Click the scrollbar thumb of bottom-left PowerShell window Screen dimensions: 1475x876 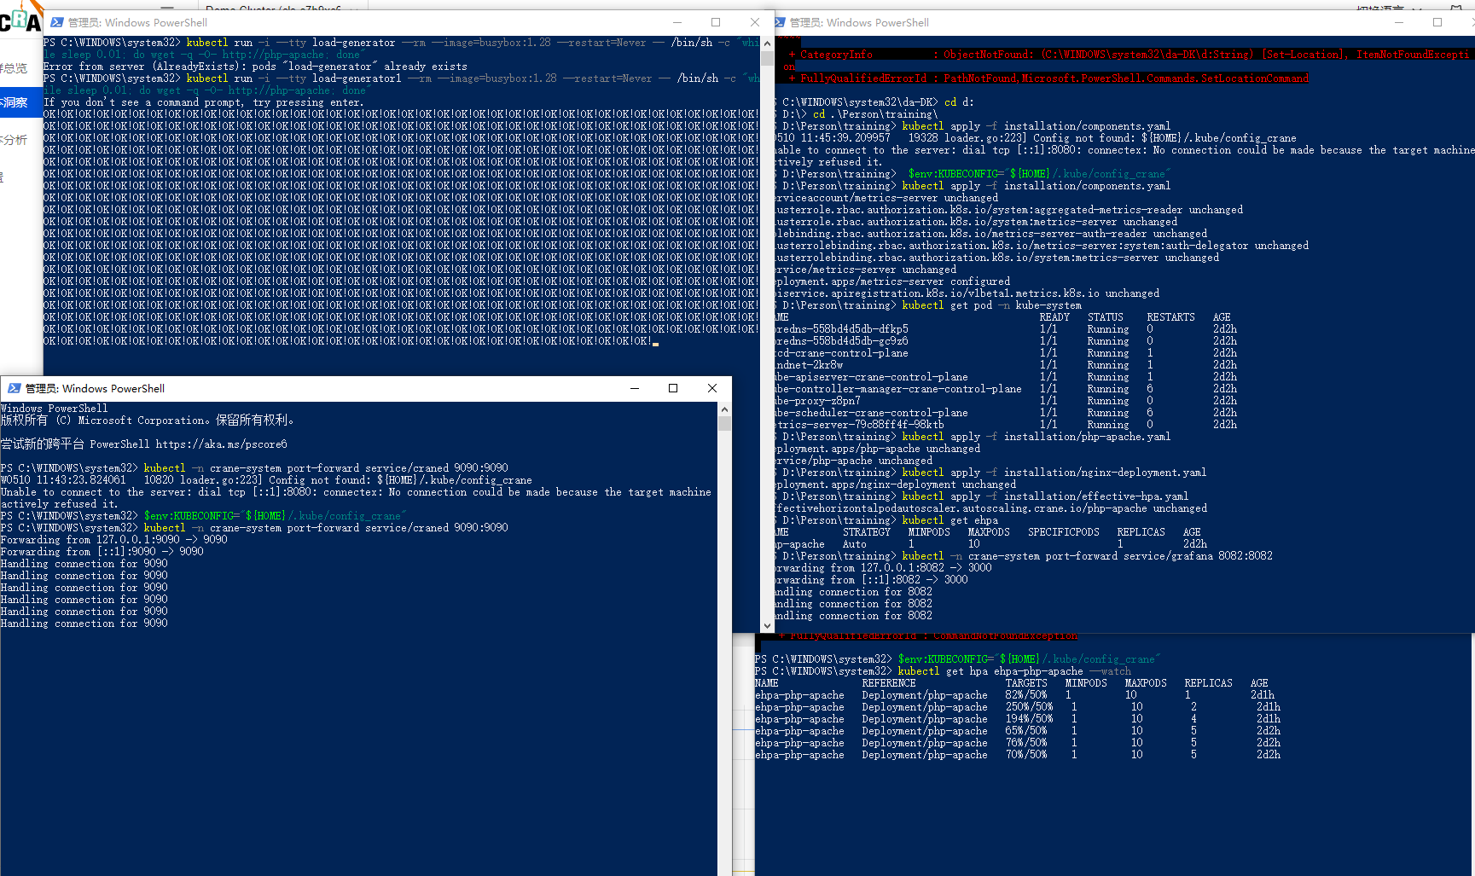pos(724,424)
